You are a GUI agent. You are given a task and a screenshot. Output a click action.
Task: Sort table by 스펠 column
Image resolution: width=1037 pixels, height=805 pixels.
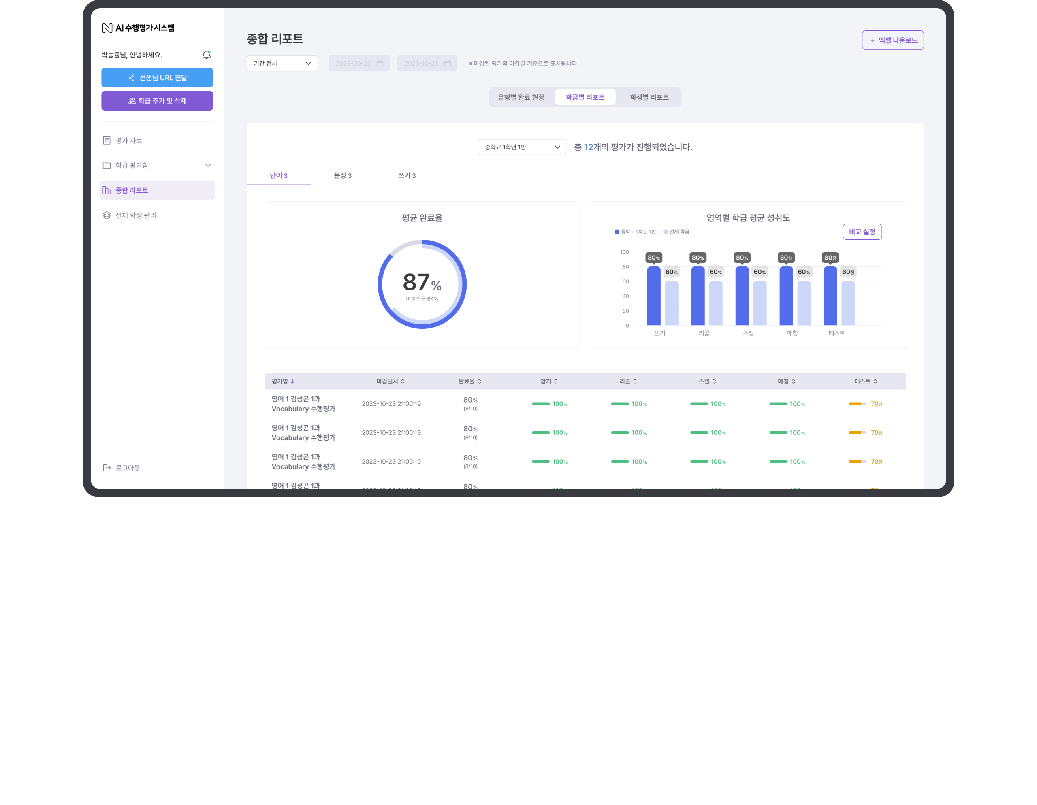pyautogui.click(x=714, y=381)
